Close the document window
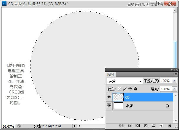This screenshot has height=130, width=179. tap(170, 4)
